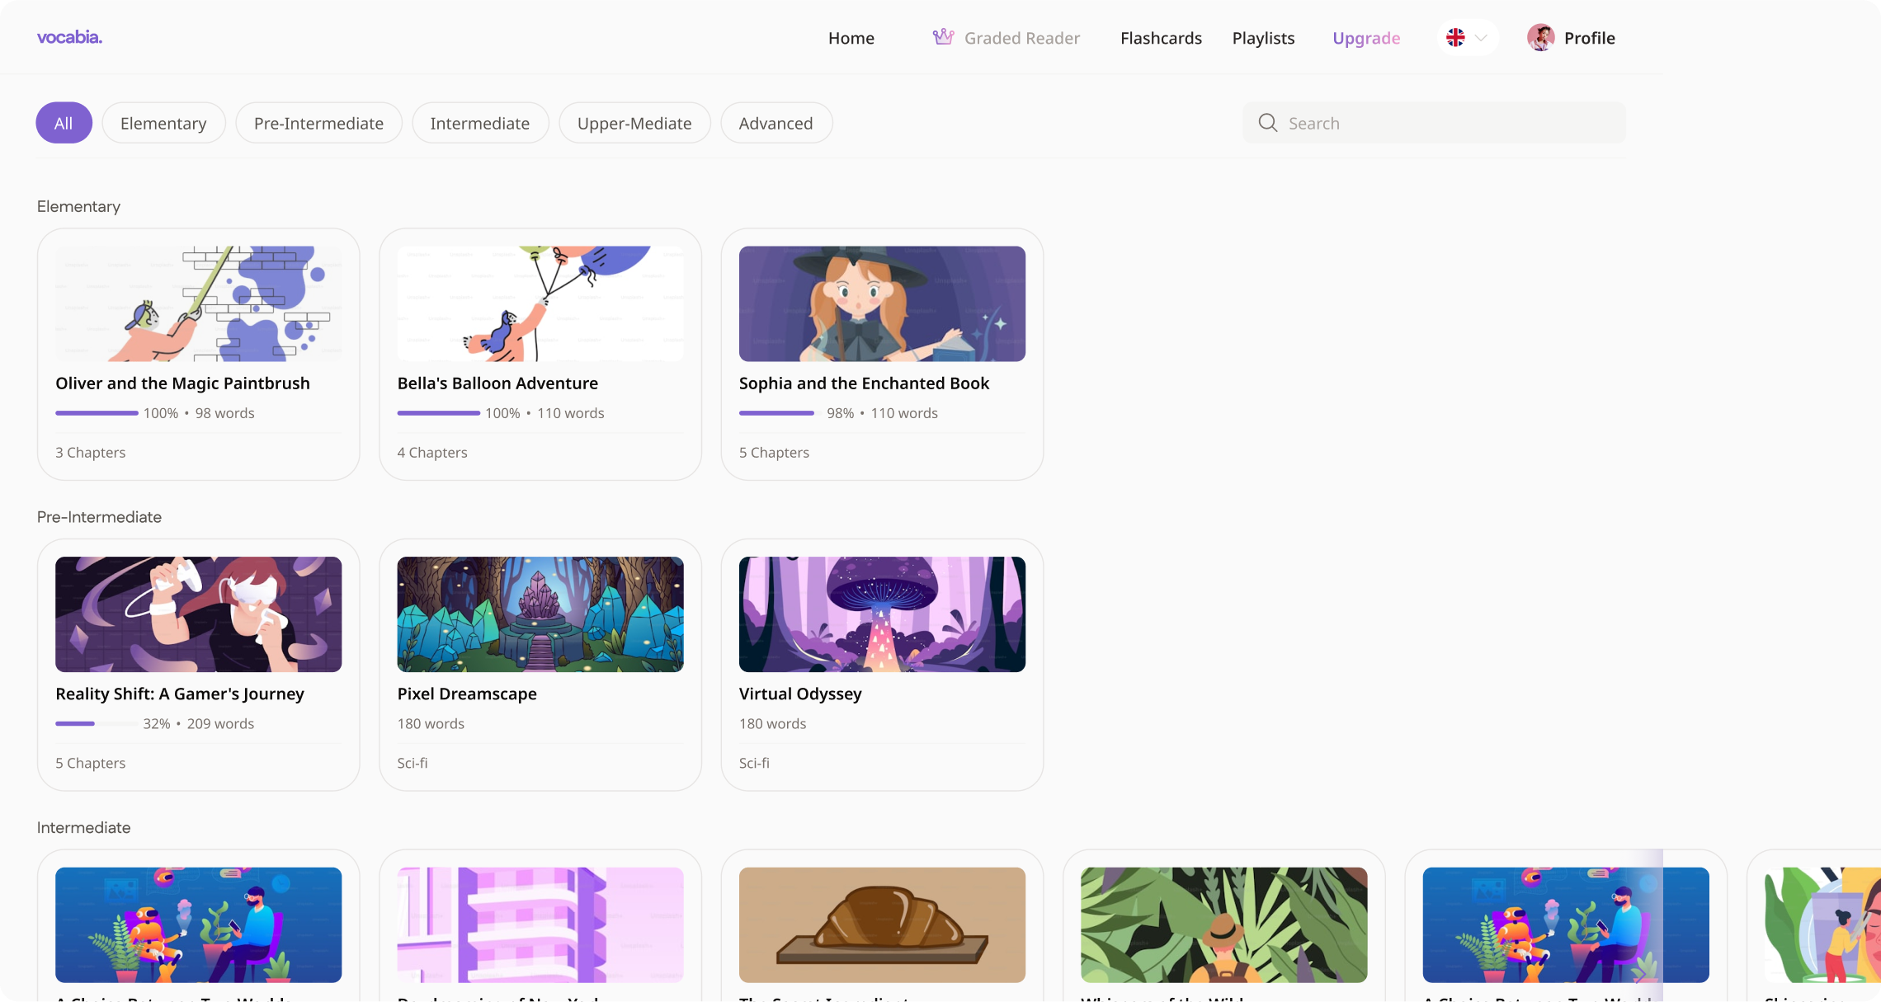
Task: Filter by Elementary level
Action: [x=163, y=123]
